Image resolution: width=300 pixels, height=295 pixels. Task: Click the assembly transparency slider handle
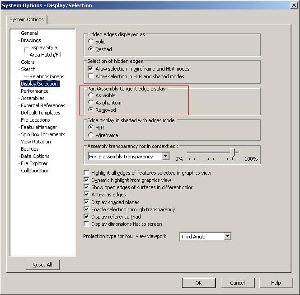click(233, 153)
